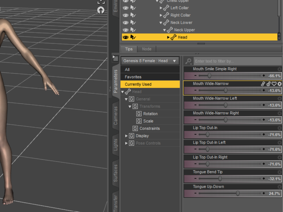Viewport: 283px width, 212px height.
Task: Toggle visibility eye for Head bone
Action: (126, 37)
